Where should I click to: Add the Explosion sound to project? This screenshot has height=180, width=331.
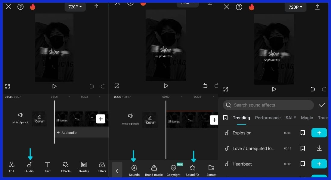coord(319,133)
